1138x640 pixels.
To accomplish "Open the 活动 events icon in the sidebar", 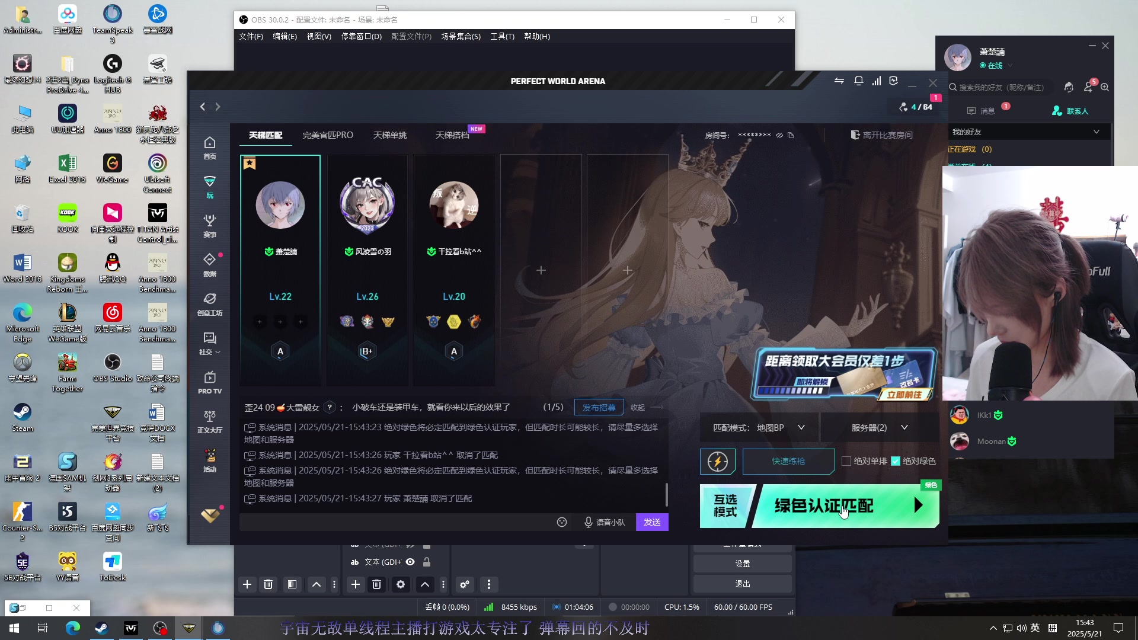I will point(210,460).
